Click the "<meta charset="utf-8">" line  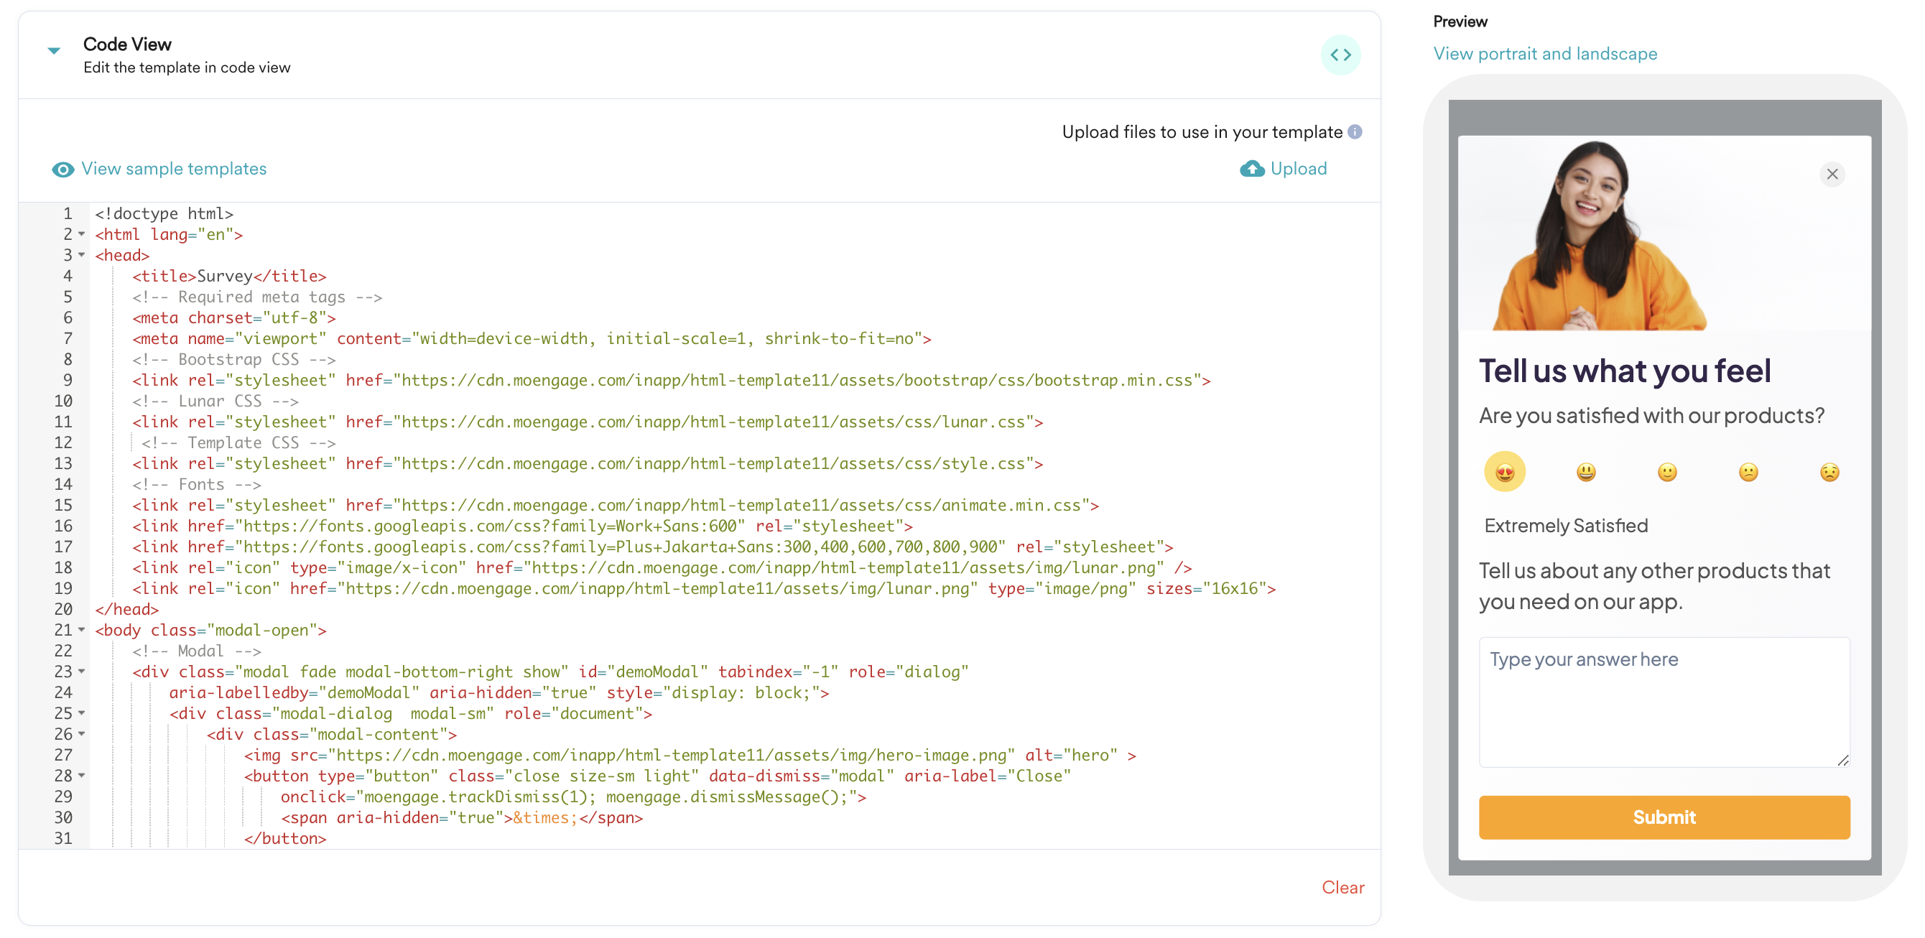[234, 317]
